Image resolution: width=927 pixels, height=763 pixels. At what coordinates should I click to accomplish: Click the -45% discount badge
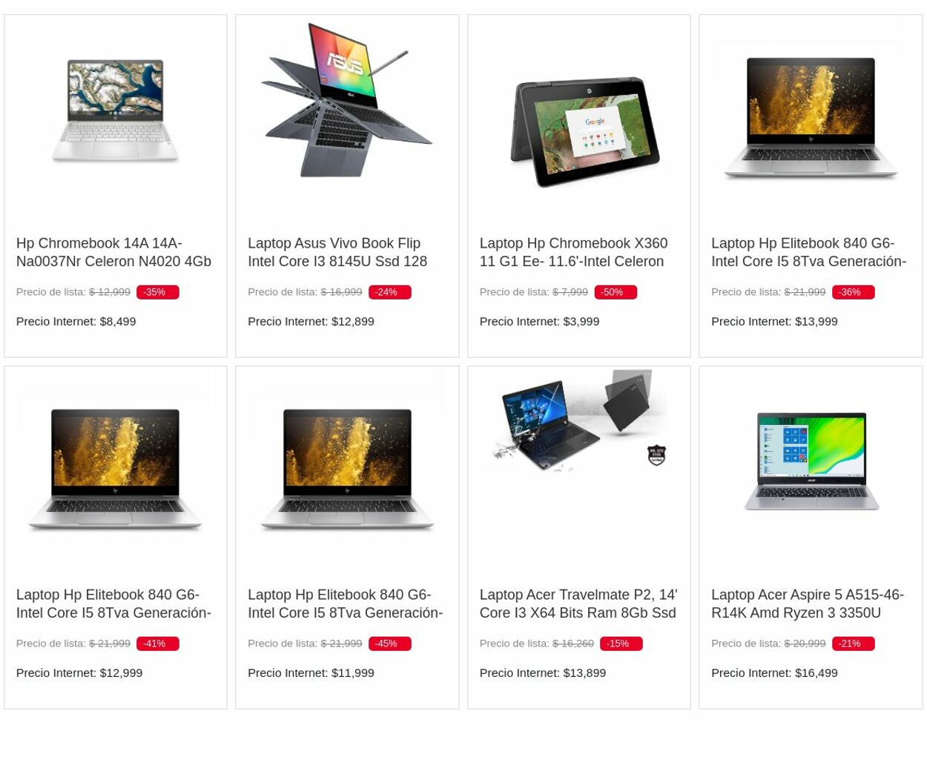point(389,644)
